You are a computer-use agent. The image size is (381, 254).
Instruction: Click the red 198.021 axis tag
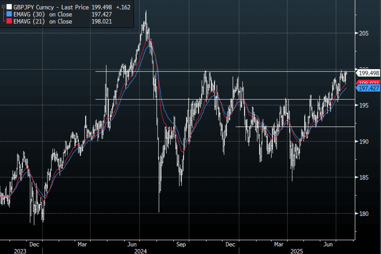[368, 83]
